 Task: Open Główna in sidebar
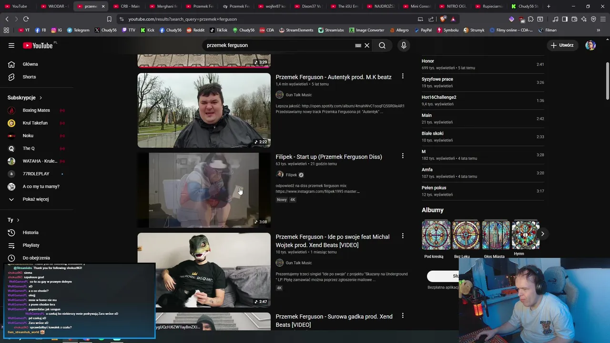click(30, 64)
